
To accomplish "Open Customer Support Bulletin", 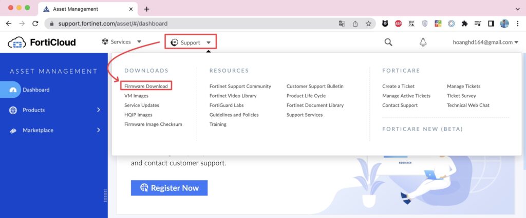I will coord(315,86).
